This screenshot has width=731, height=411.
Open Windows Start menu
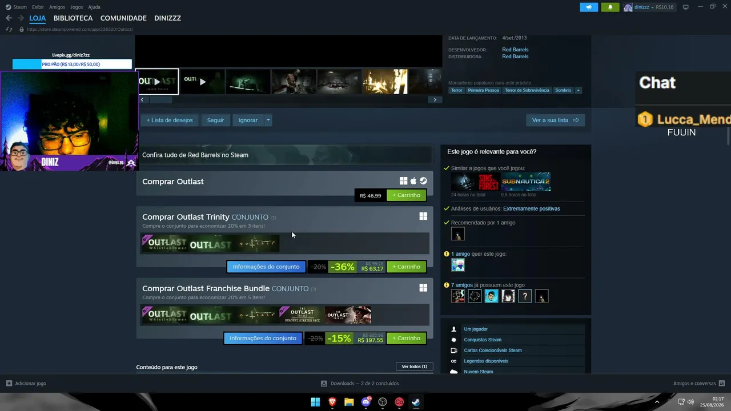[x=315, y=402]
